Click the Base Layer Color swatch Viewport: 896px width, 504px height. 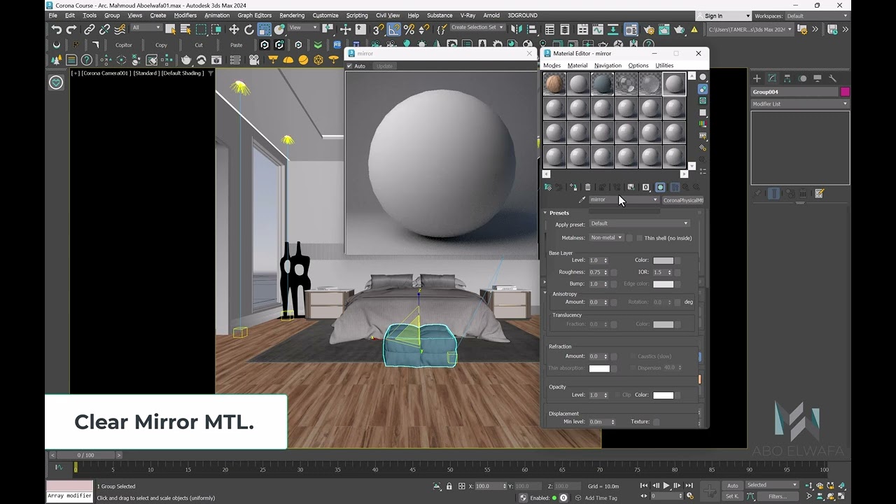[x=664, y=260]
